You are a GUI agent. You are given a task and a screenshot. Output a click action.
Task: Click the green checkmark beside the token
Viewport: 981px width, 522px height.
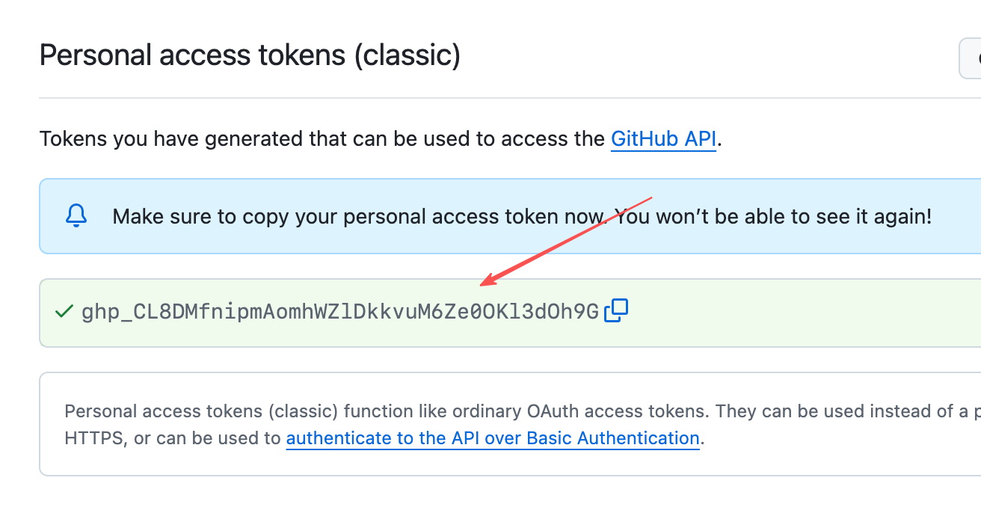pyautogui.click(x=64, y=311)
